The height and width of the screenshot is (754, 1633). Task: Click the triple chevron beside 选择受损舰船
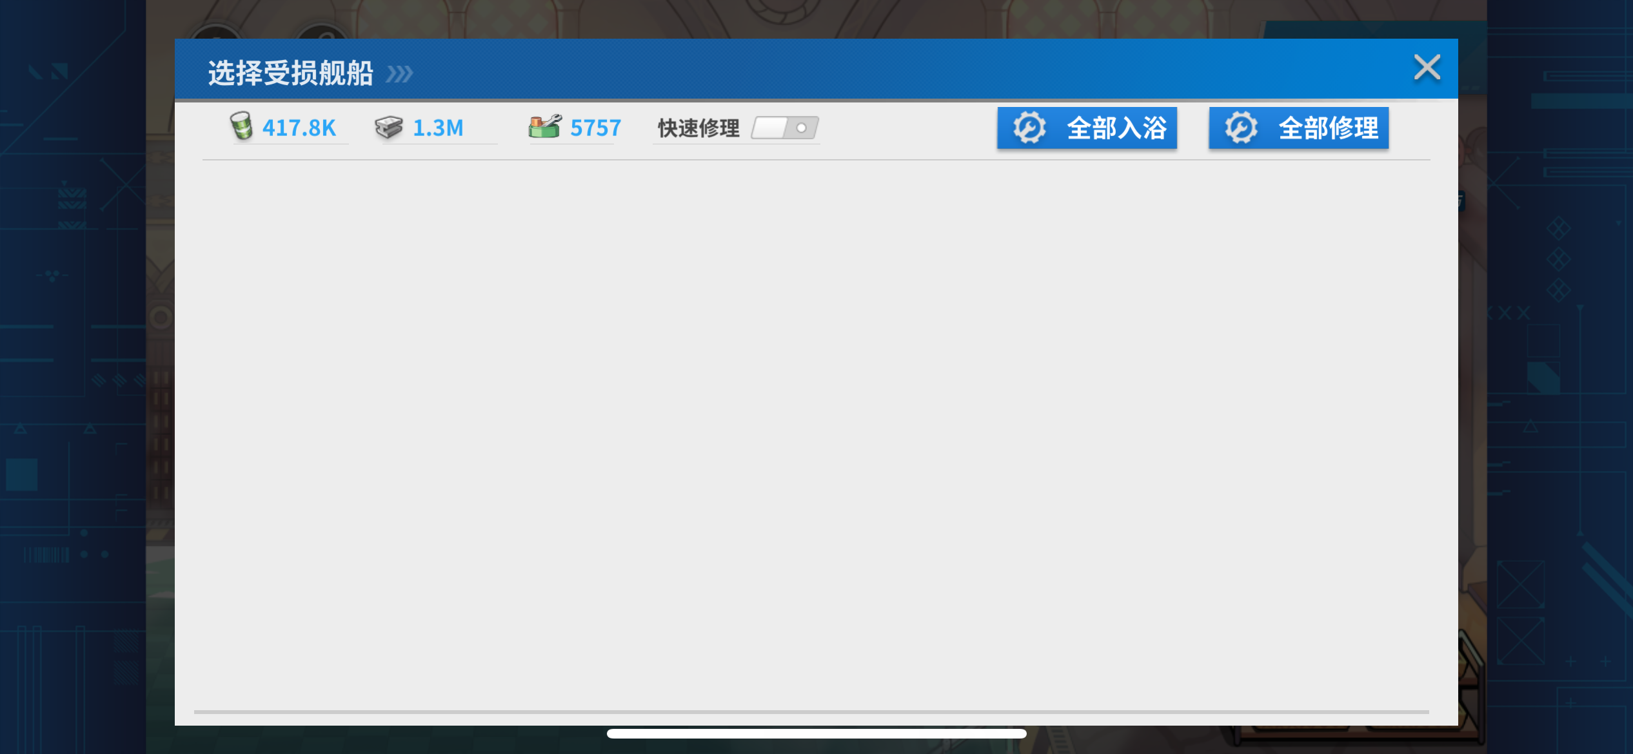399,74
